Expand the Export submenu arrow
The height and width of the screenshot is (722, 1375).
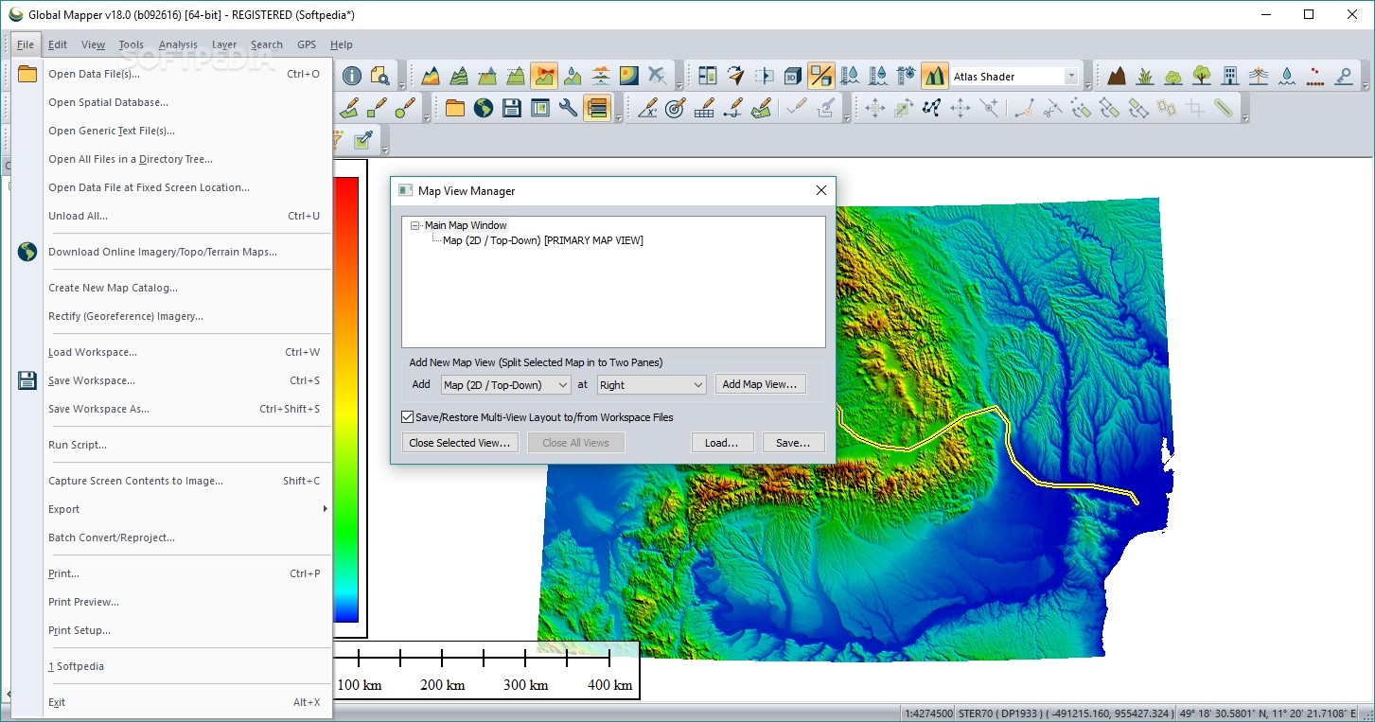click(x=325, y=509)
